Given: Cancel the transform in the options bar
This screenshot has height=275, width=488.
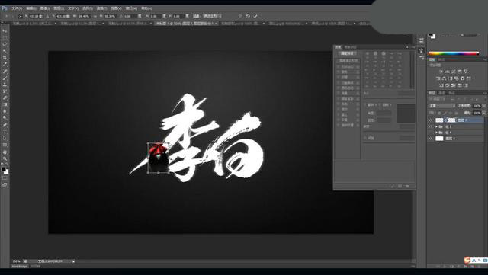Looking at the screenshot, I should 248,16.
